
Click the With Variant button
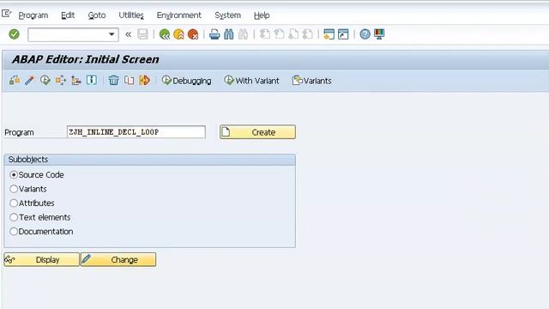pyautogui.click(x=251, y=81)
